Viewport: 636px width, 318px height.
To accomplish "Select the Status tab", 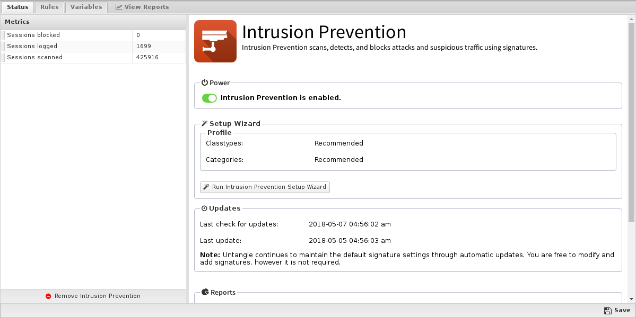I will 18,7.
